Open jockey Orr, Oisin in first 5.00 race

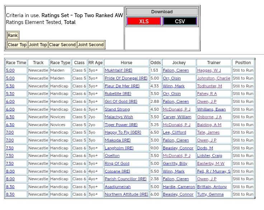171,78
